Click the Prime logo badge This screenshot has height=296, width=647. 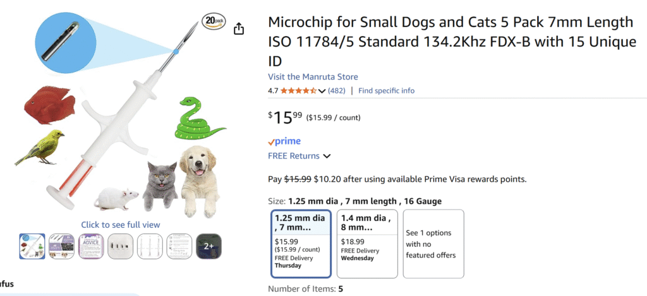click(x=284, y=141)
